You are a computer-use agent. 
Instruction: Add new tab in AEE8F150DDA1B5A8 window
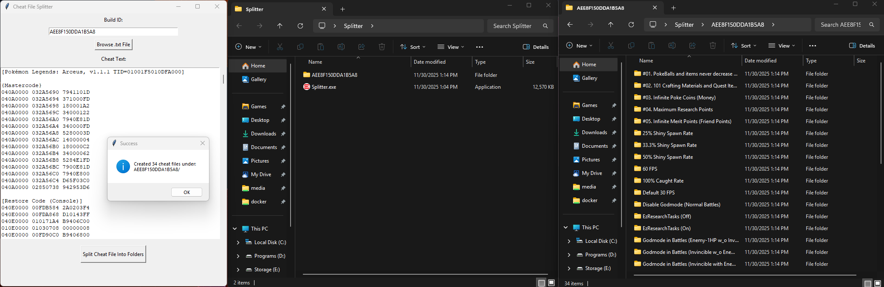coord(674,8)
